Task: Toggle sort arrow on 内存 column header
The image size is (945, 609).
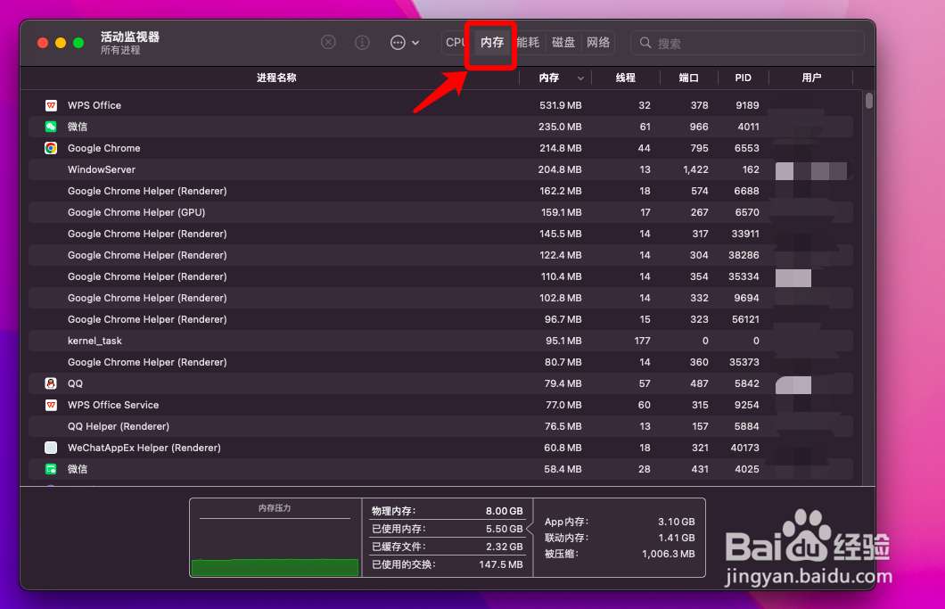Action: [580, 78]
